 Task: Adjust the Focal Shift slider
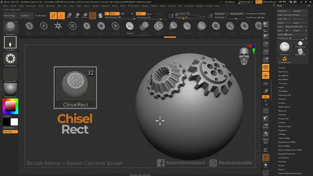190,14
